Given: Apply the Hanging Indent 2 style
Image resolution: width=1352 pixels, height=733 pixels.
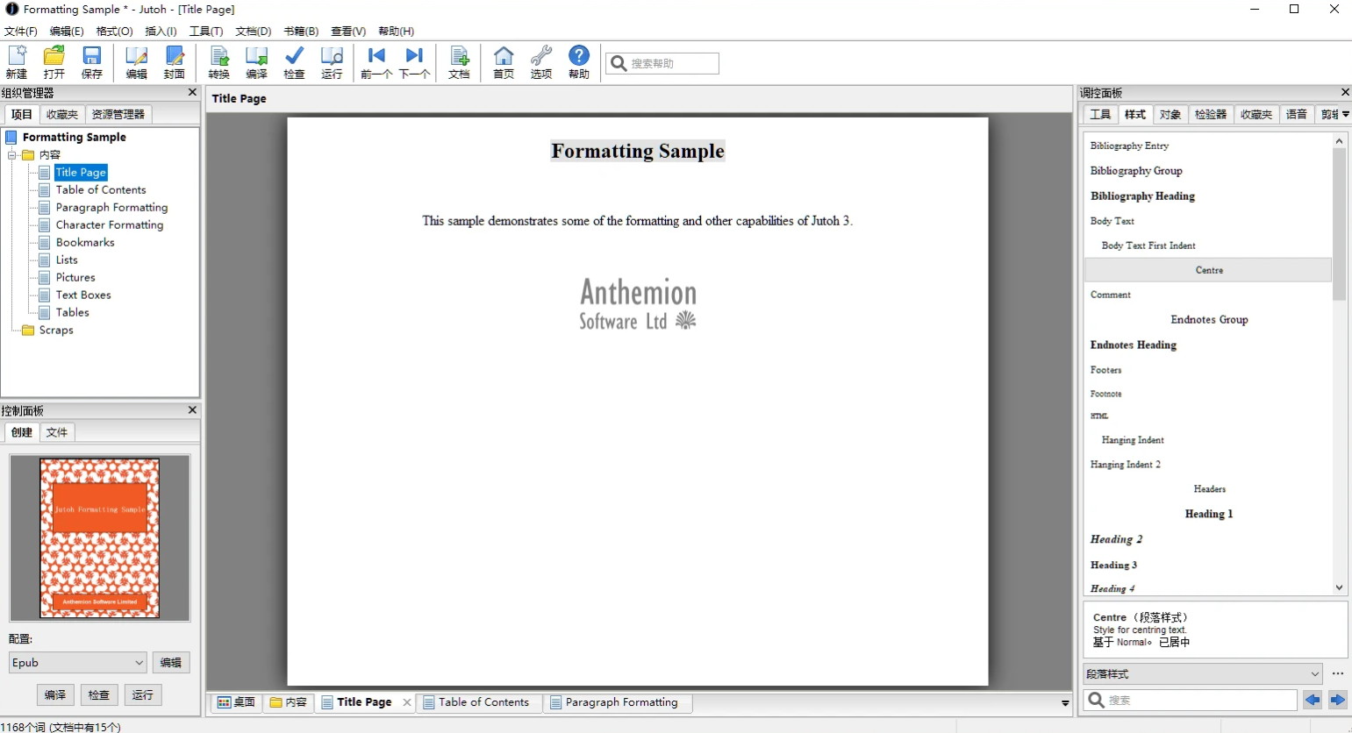Looking at the screenshot, I should point(1208,465).
